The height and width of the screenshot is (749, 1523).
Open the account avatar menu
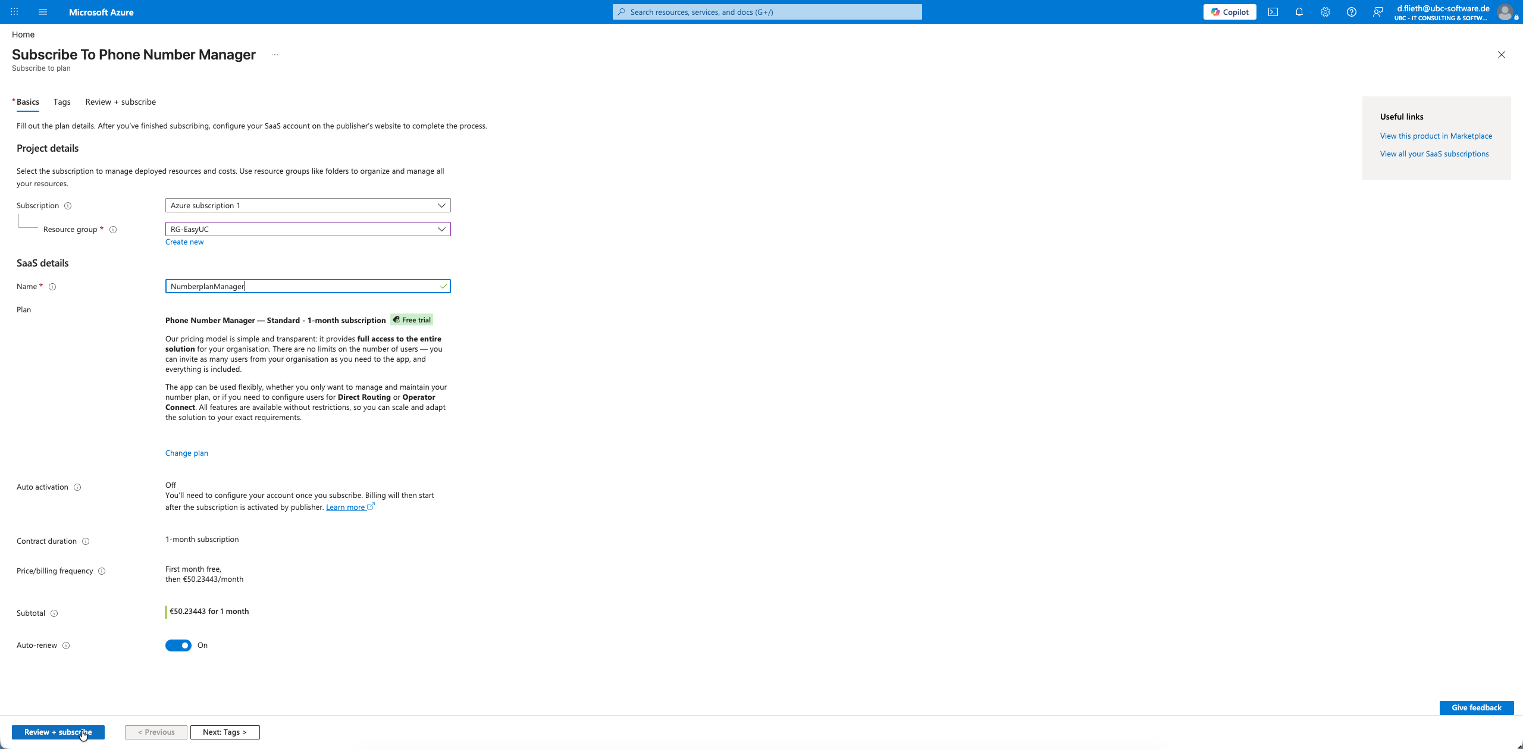pos(1505,12)
